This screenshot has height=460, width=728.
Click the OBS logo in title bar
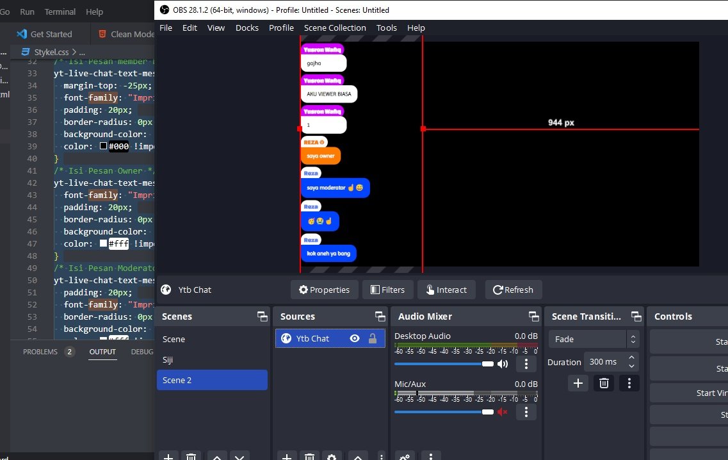pos(165,10)
